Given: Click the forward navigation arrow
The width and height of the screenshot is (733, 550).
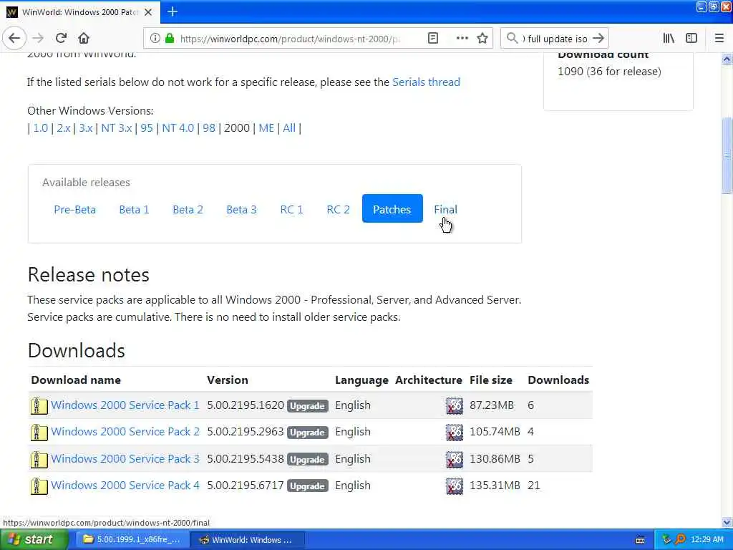Looking at the screenshot, I should tap(39, 39).
